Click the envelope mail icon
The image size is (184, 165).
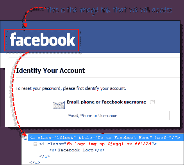click(x=59, y=105)
